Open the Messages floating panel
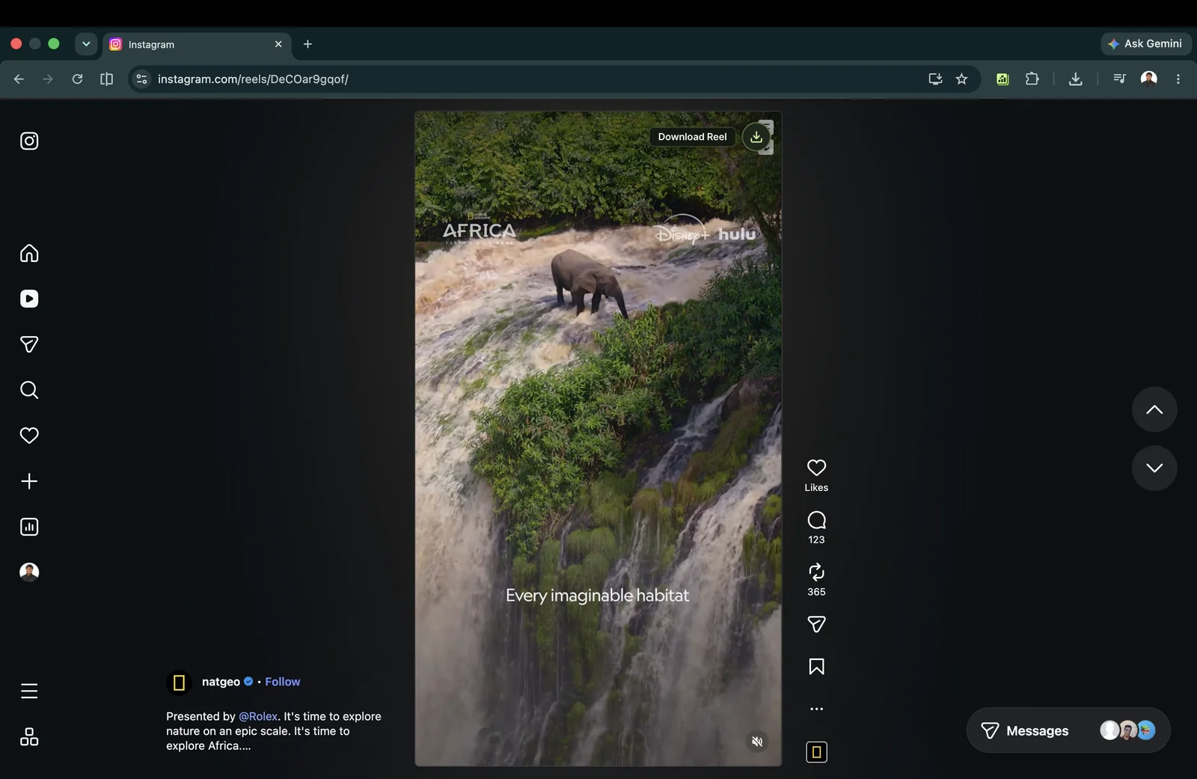Viewport: 1197px width, 779px height. pyautogui.click(x=1068, y=730)
